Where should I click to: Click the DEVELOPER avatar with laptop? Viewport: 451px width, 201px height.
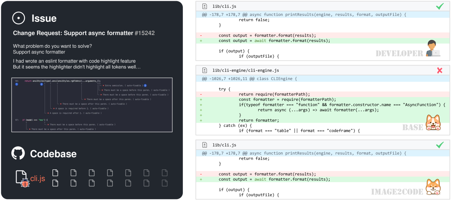[432, 50]
